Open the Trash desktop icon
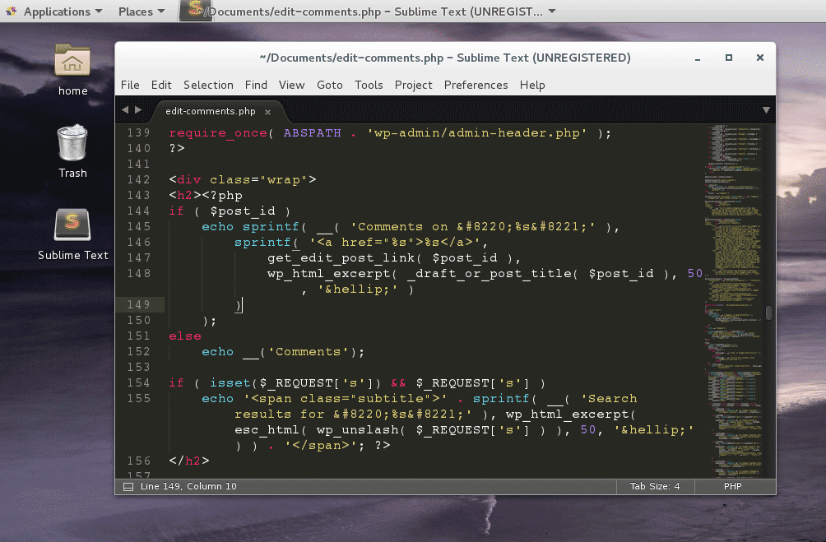 point(72,151)
